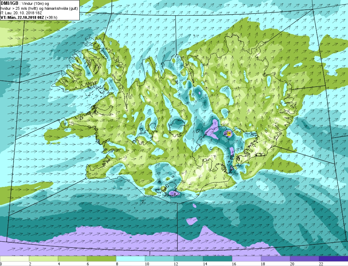
Task: Click the 'hviður > 25 m/s (hvítt)' legend text line
Action: click(x=39, y=8)
